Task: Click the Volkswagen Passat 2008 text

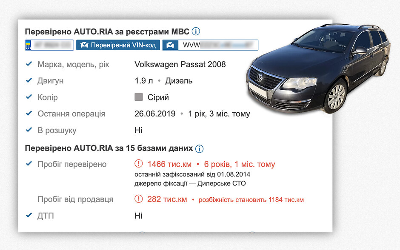Action: click(x=180, y=65)
